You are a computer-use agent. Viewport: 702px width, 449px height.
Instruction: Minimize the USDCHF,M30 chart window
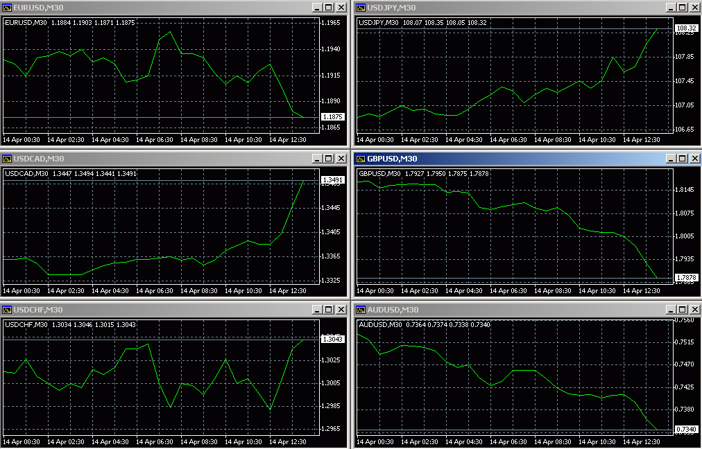(317, 310)
